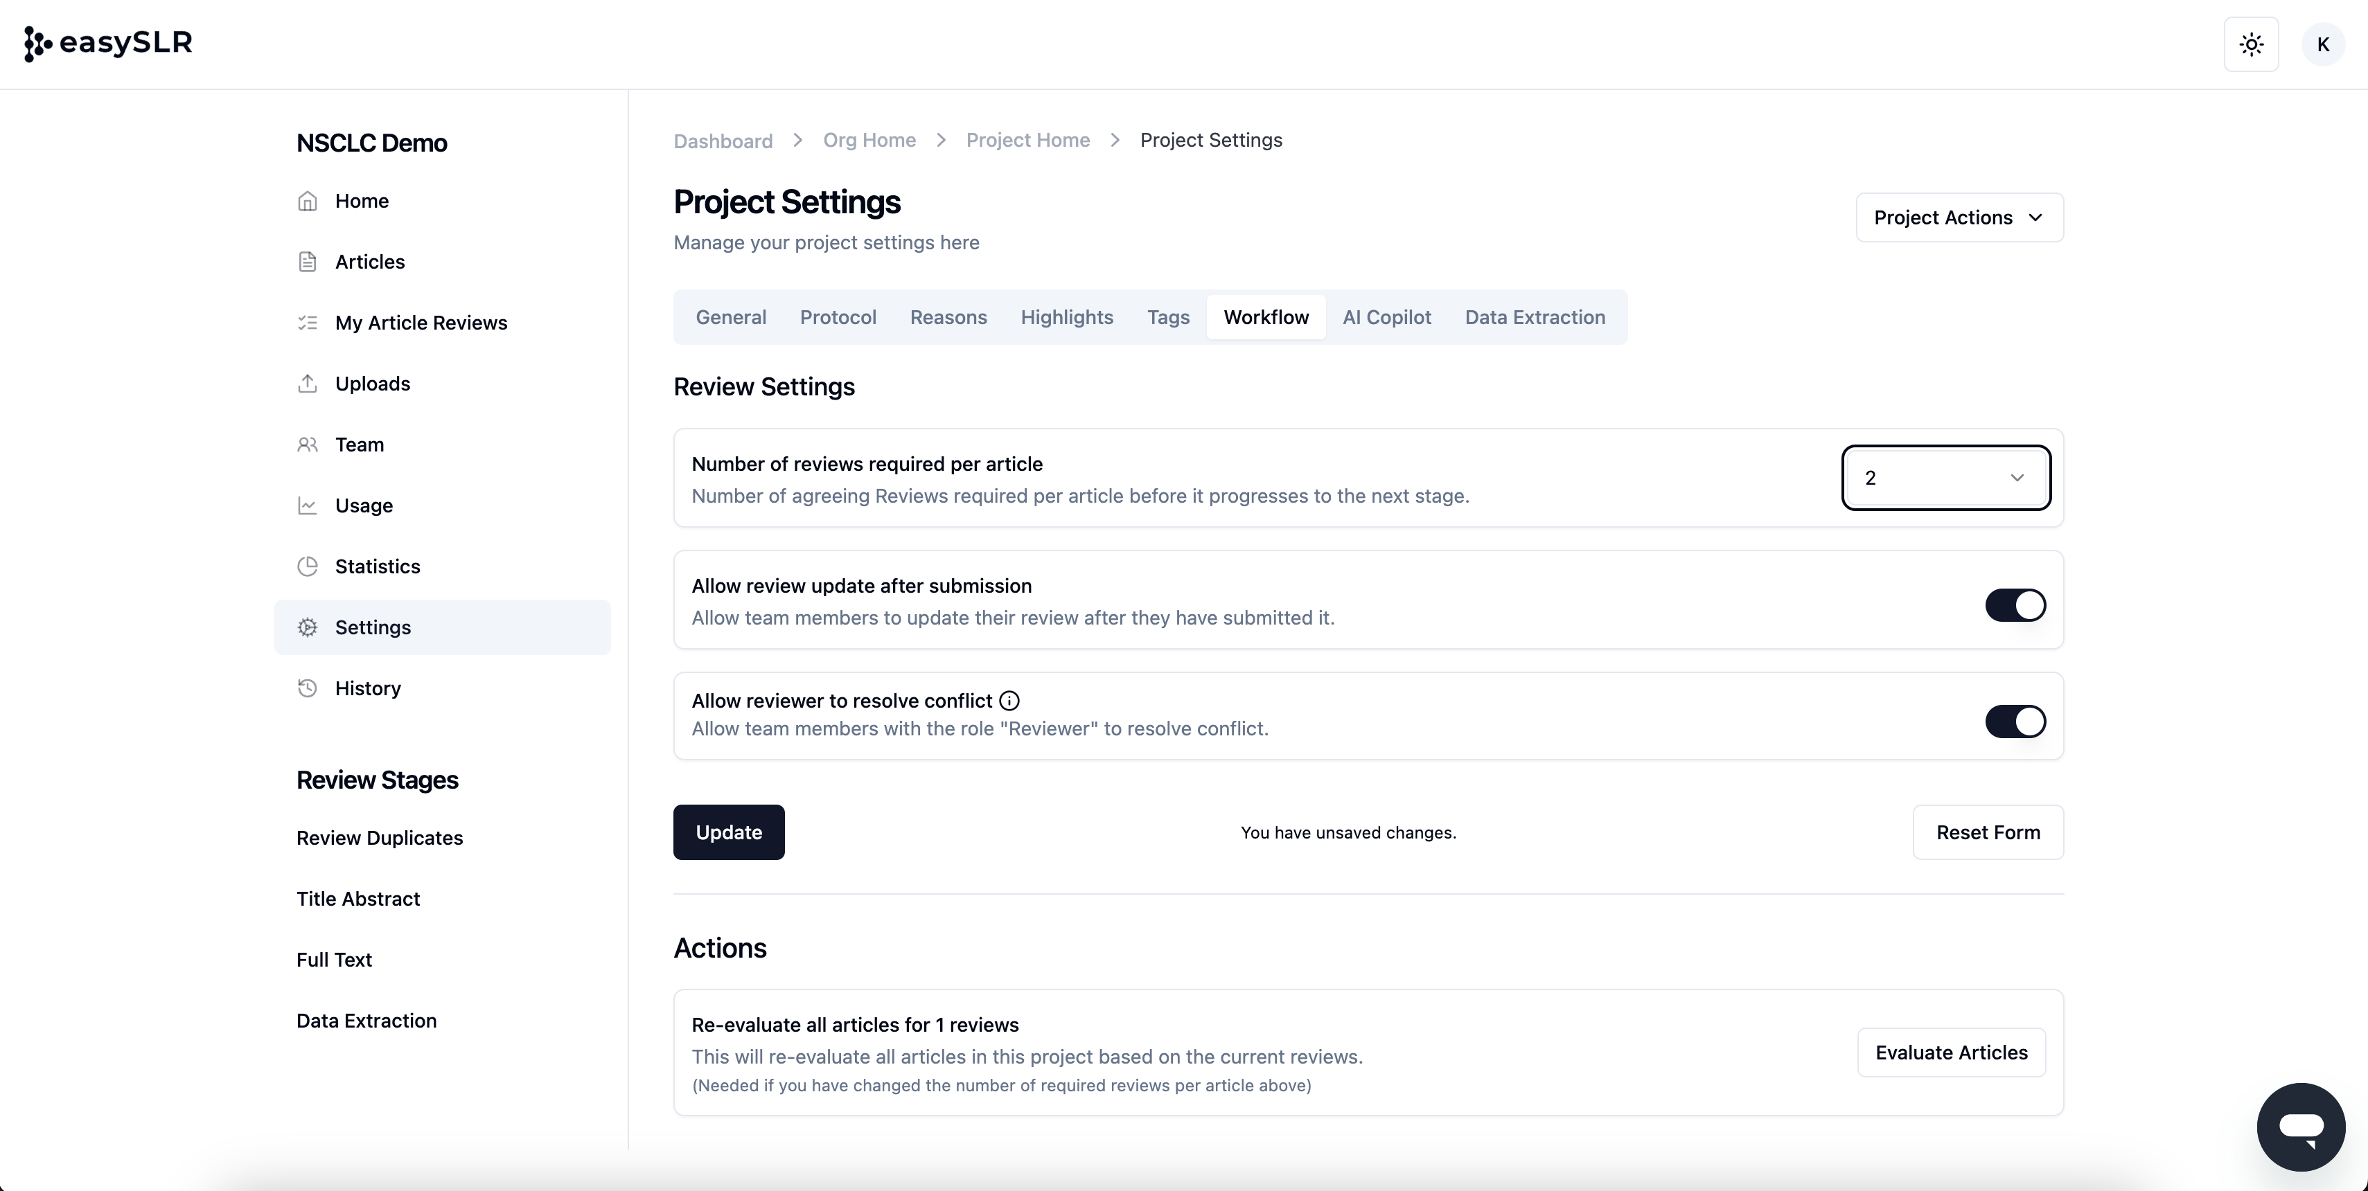Open Articles in the sidebar
2368x1191 pixels.
point(442,262)
